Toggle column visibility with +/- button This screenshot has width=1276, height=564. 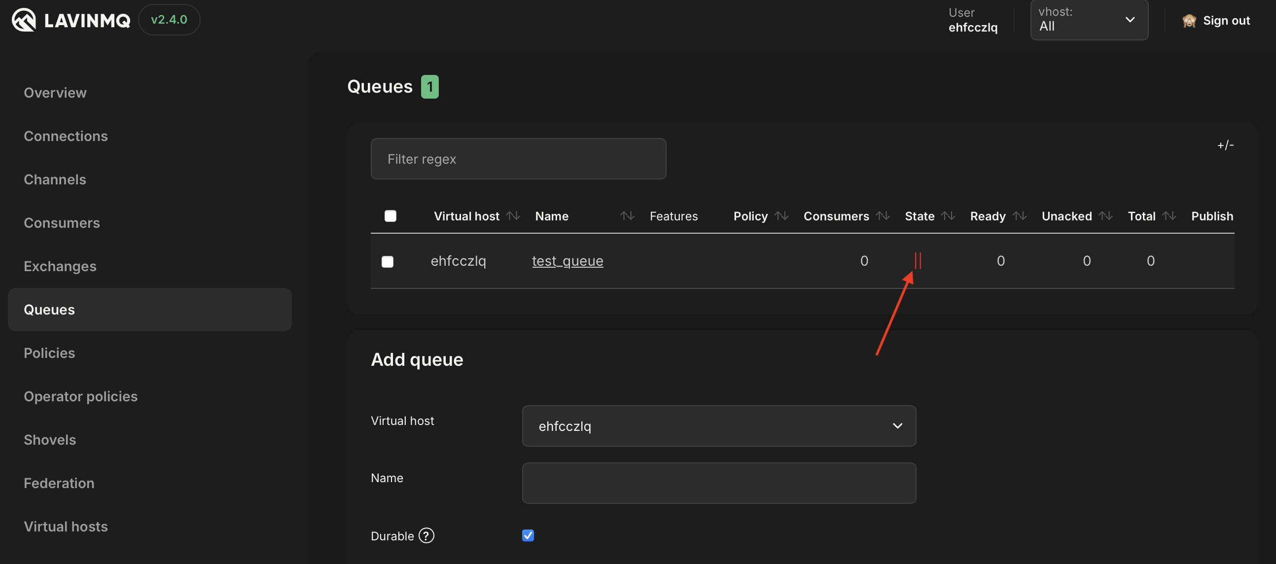click(1226, 145)
